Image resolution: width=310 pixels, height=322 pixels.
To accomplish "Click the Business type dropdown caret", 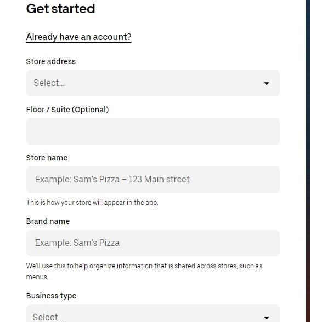I will point(267,318).
